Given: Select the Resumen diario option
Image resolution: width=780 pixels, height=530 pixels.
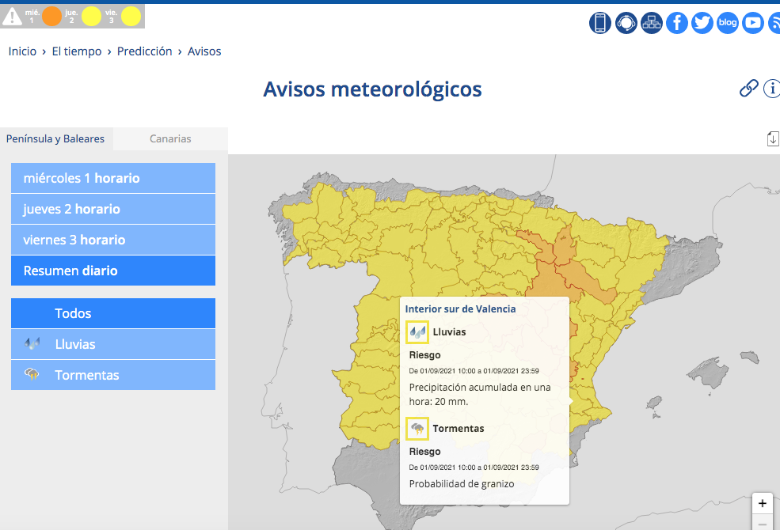Looking at the screenshot, I should click(x=113, y=271).
